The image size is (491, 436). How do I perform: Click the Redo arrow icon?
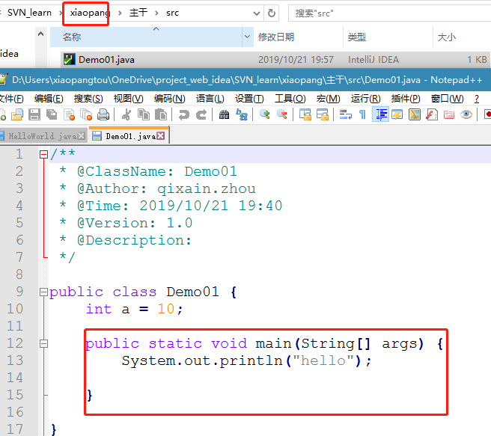click(x=201, y=114)
